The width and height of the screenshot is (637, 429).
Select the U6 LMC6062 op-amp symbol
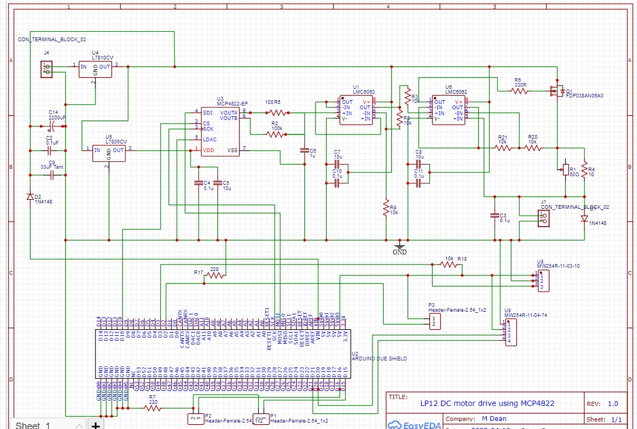point(449,110)
